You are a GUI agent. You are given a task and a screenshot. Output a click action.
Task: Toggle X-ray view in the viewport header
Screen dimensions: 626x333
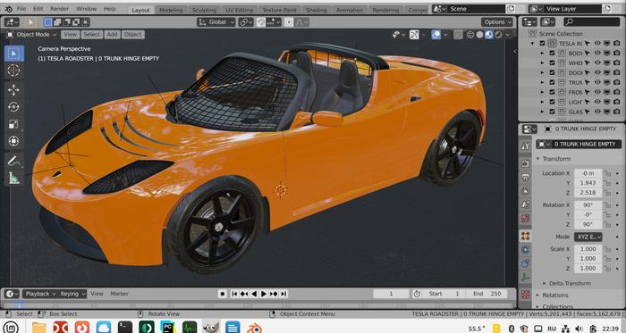click(458, 35)
